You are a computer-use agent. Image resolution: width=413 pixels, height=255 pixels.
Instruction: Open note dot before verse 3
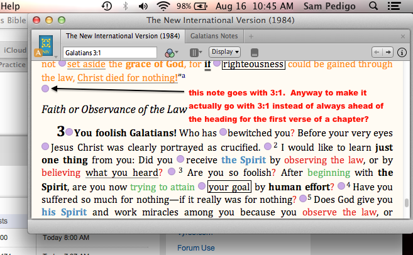[172, 171]
